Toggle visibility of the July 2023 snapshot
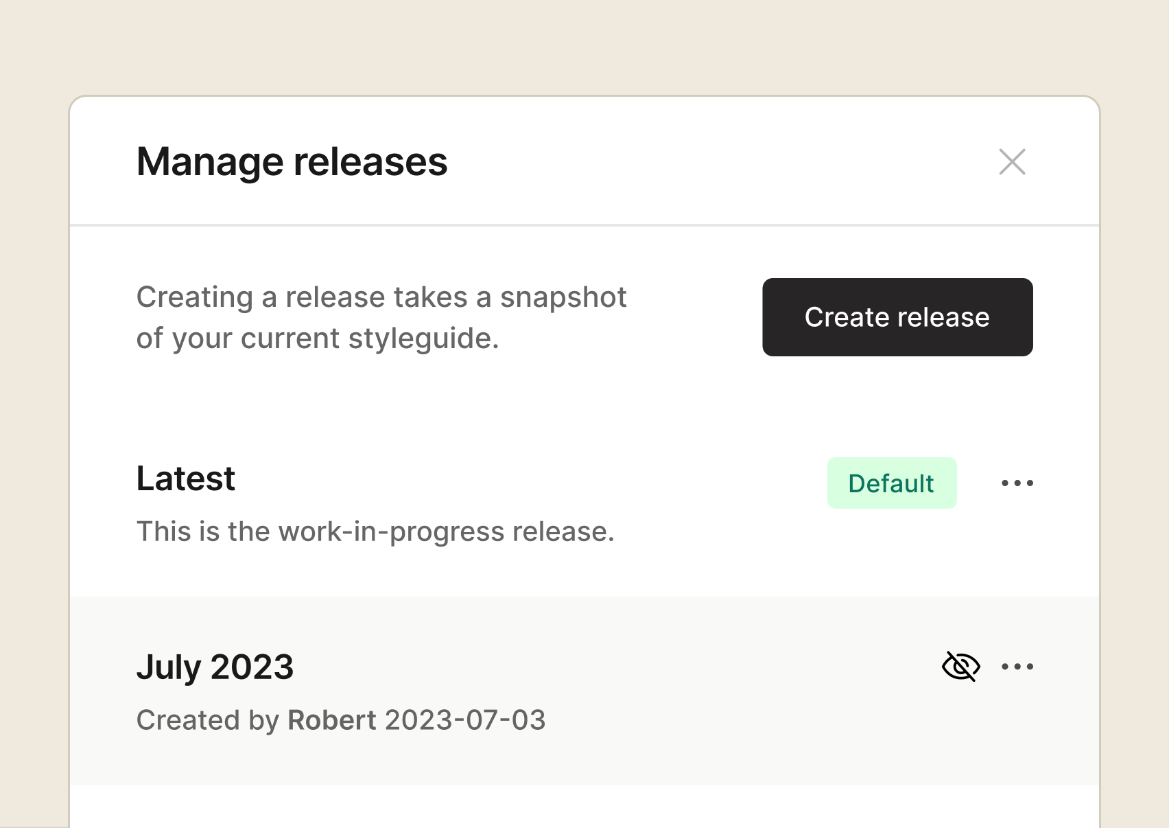This screenshot has width=1169, height=828. [960, 665]
